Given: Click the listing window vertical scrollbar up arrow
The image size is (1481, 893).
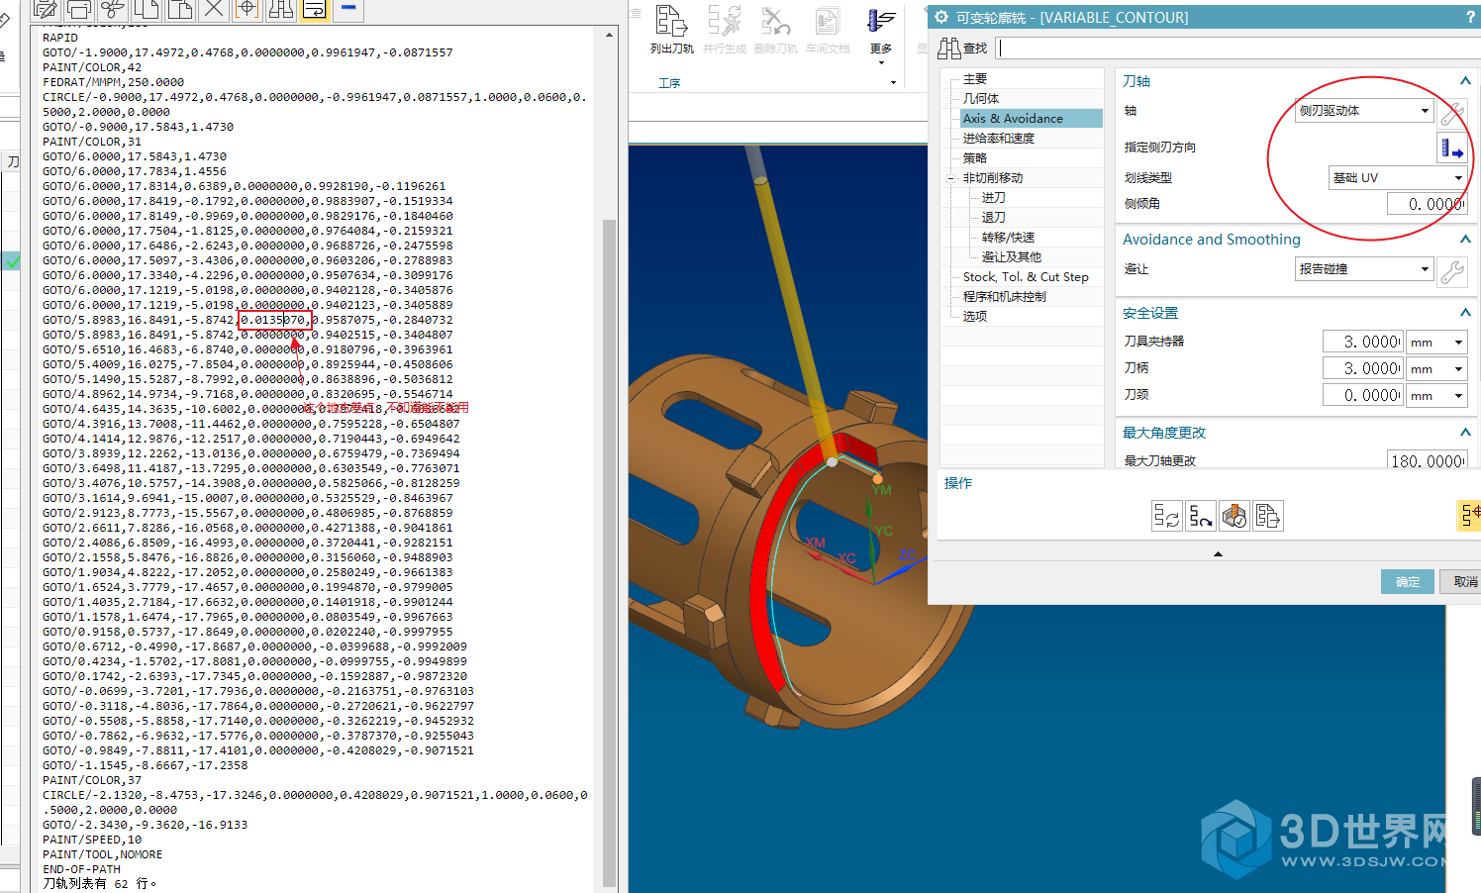Looking at the screenshot, I should [x=609, y=35].
